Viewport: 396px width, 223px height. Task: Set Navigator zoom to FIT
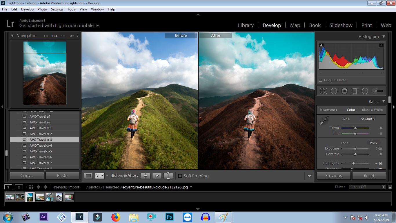46,36
